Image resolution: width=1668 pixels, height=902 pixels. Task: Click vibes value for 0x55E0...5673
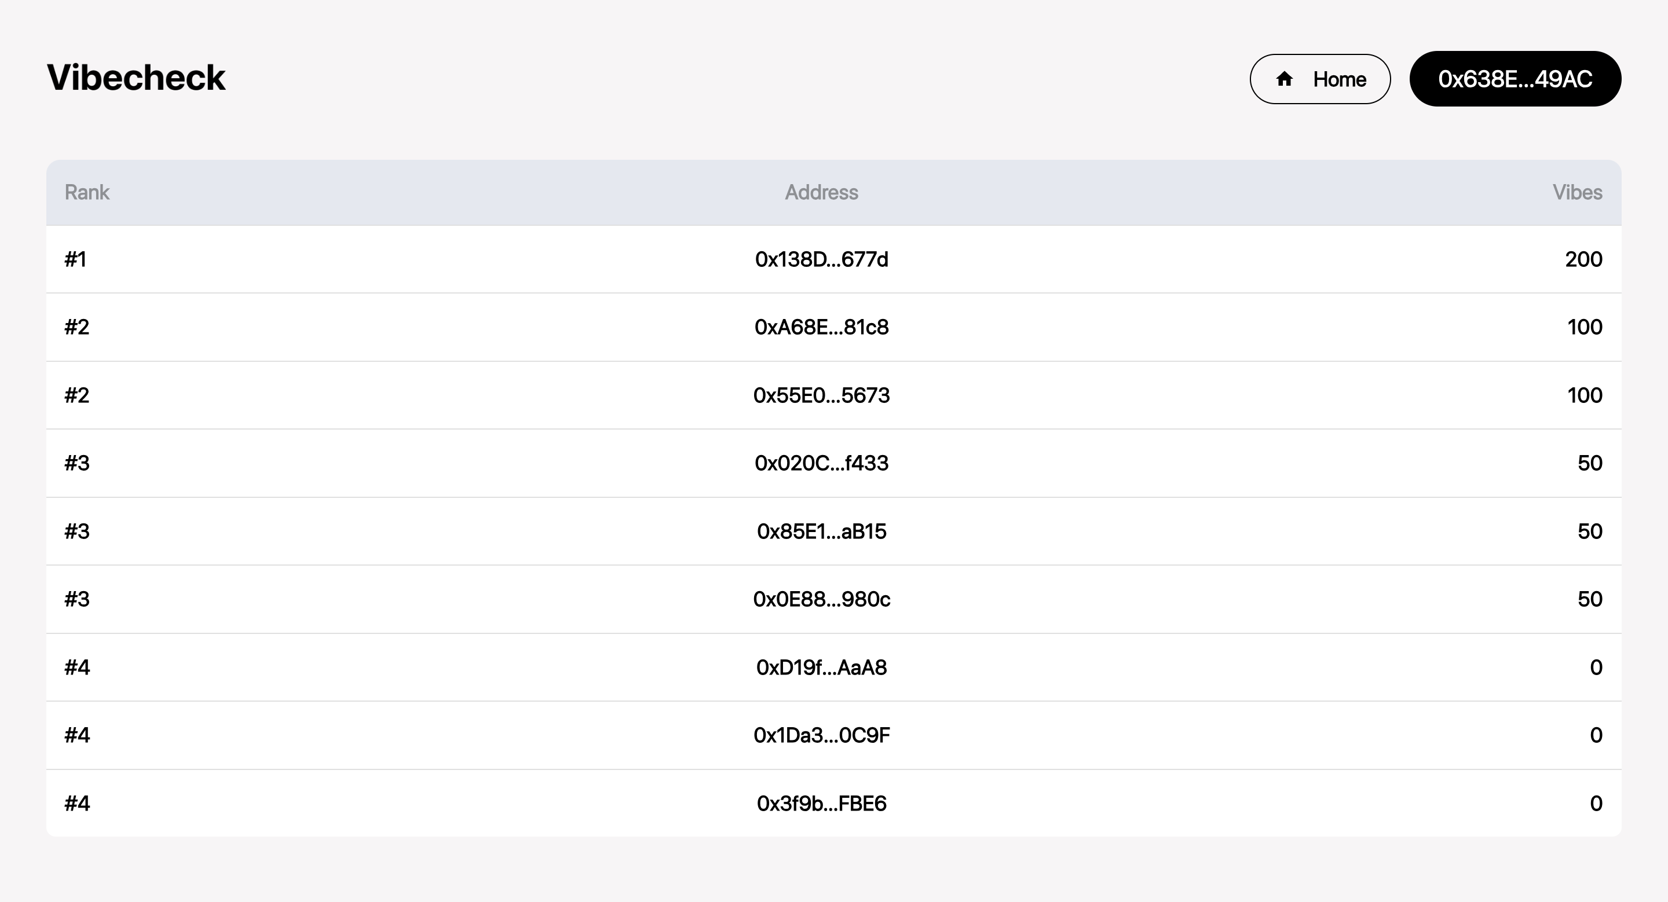coord(1584,395)
